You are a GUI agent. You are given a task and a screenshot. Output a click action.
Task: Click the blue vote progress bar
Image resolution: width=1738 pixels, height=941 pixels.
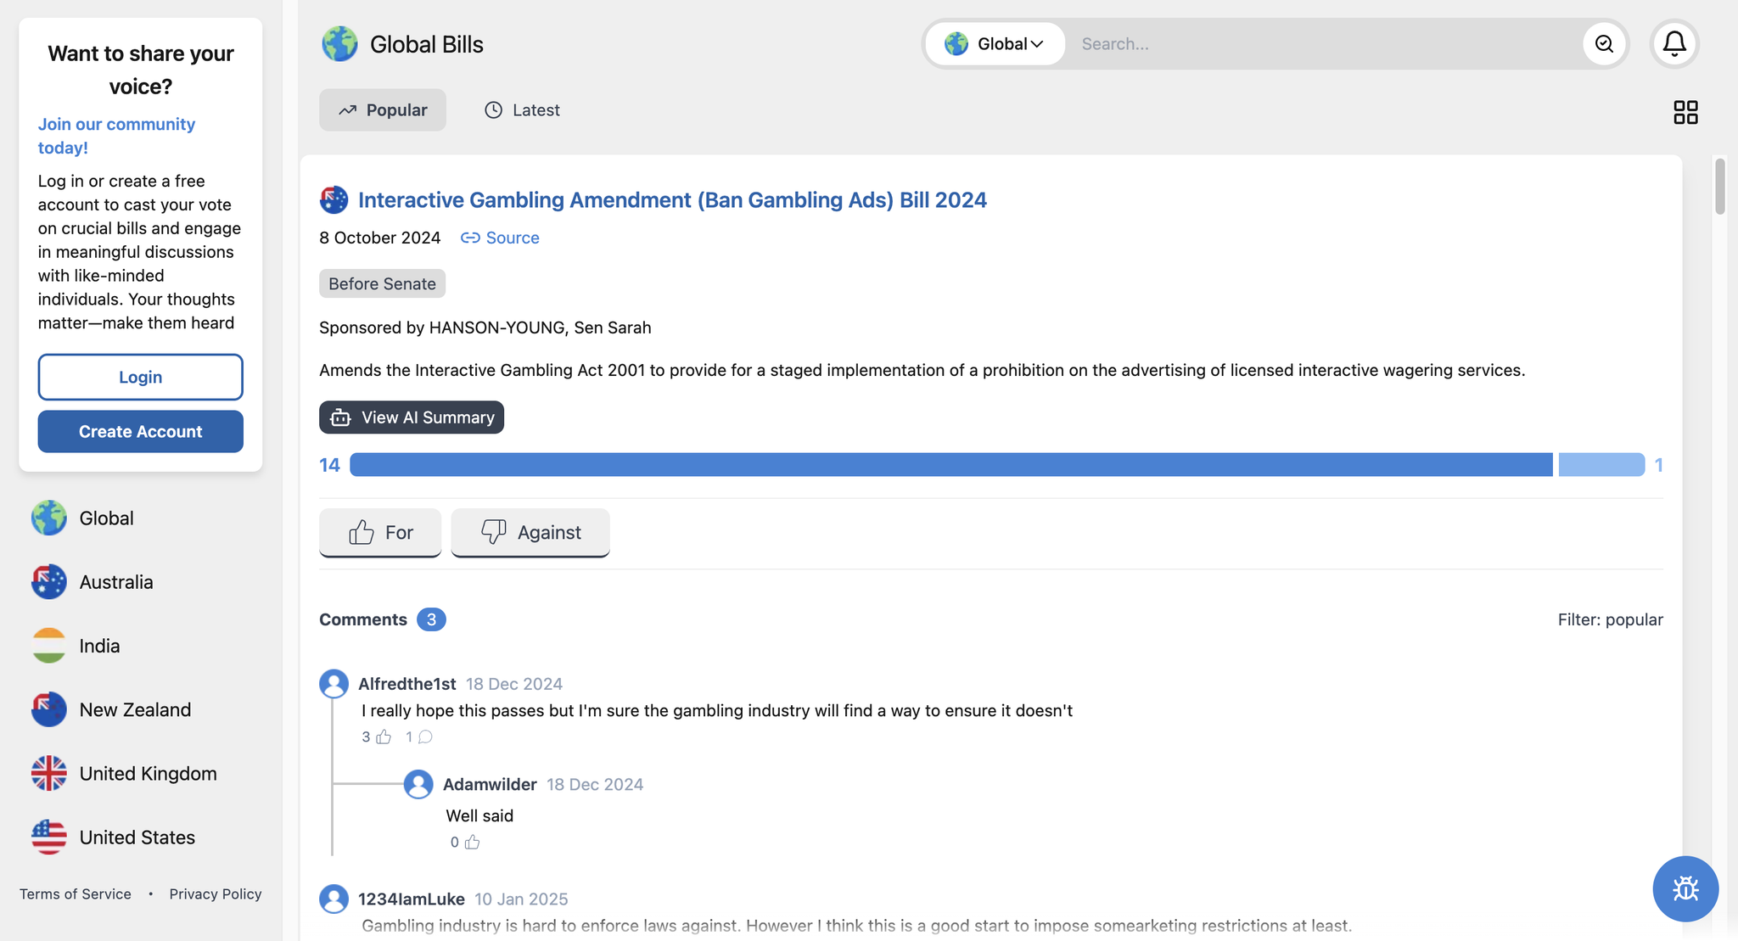[933, 464]
